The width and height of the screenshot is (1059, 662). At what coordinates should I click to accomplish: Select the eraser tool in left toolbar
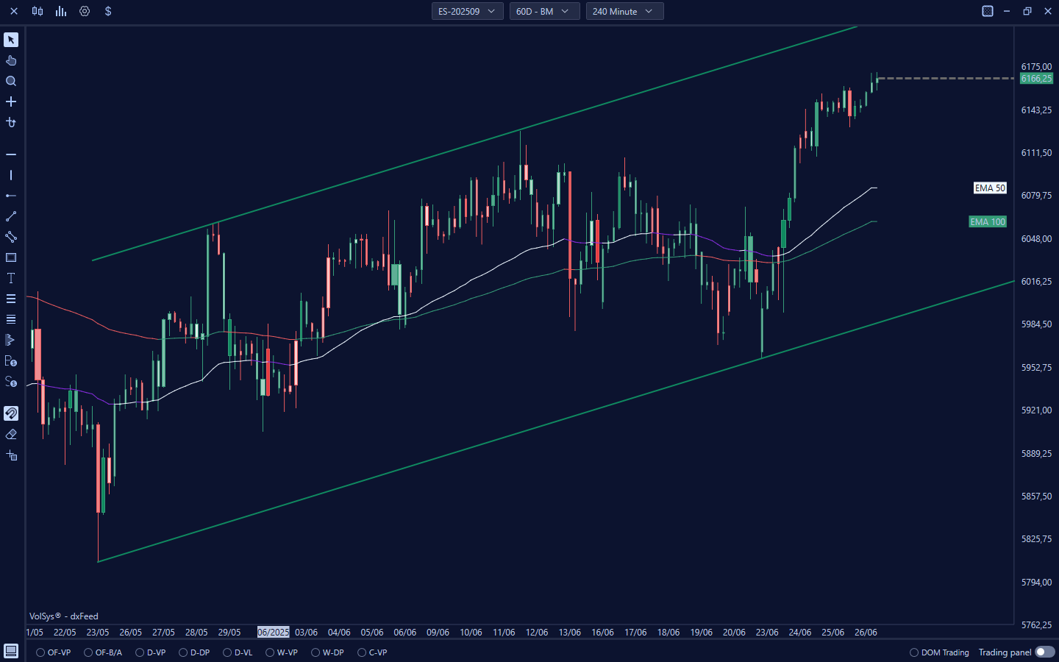tap(11, 434)
